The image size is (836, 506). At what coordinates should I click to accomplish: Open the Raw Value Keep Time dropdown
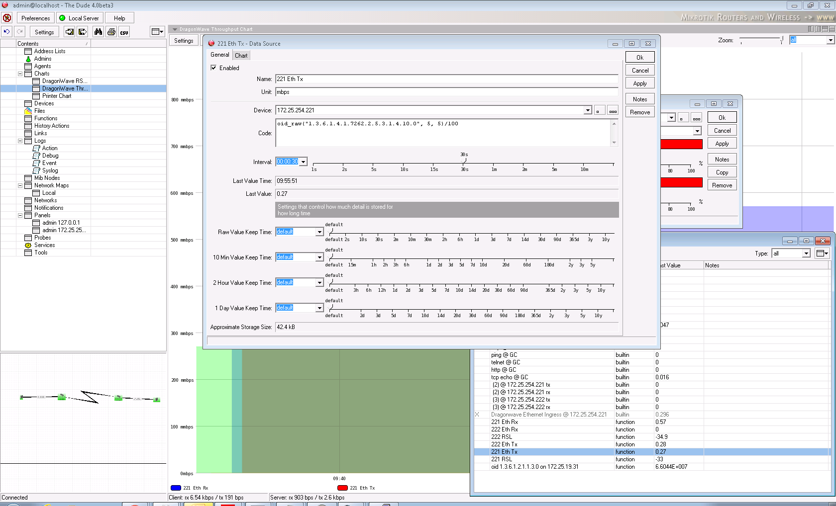[319, 232]
